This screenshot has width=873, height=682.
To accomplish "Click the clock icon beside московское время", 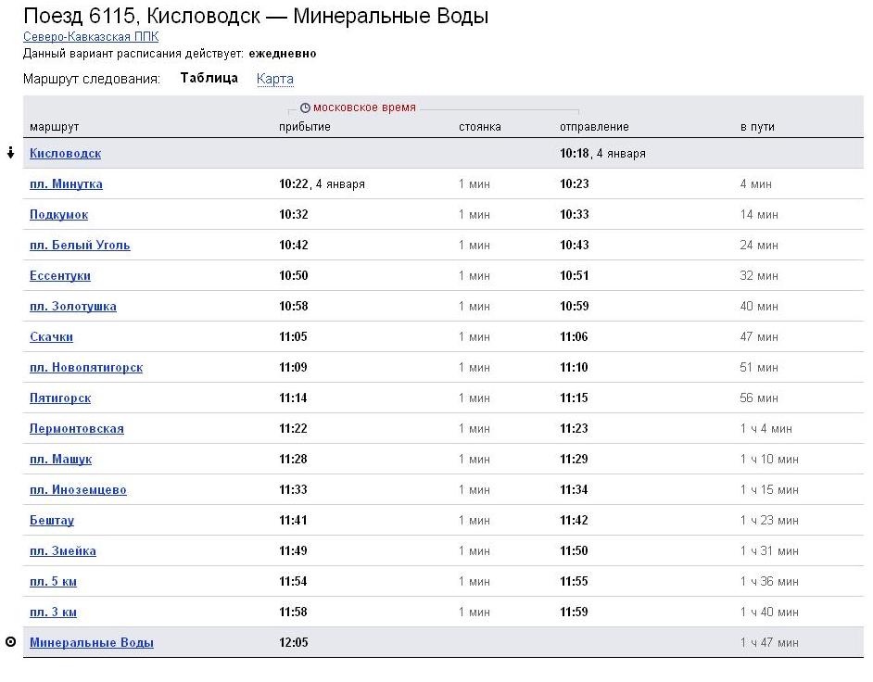I will tap(305, 108).
